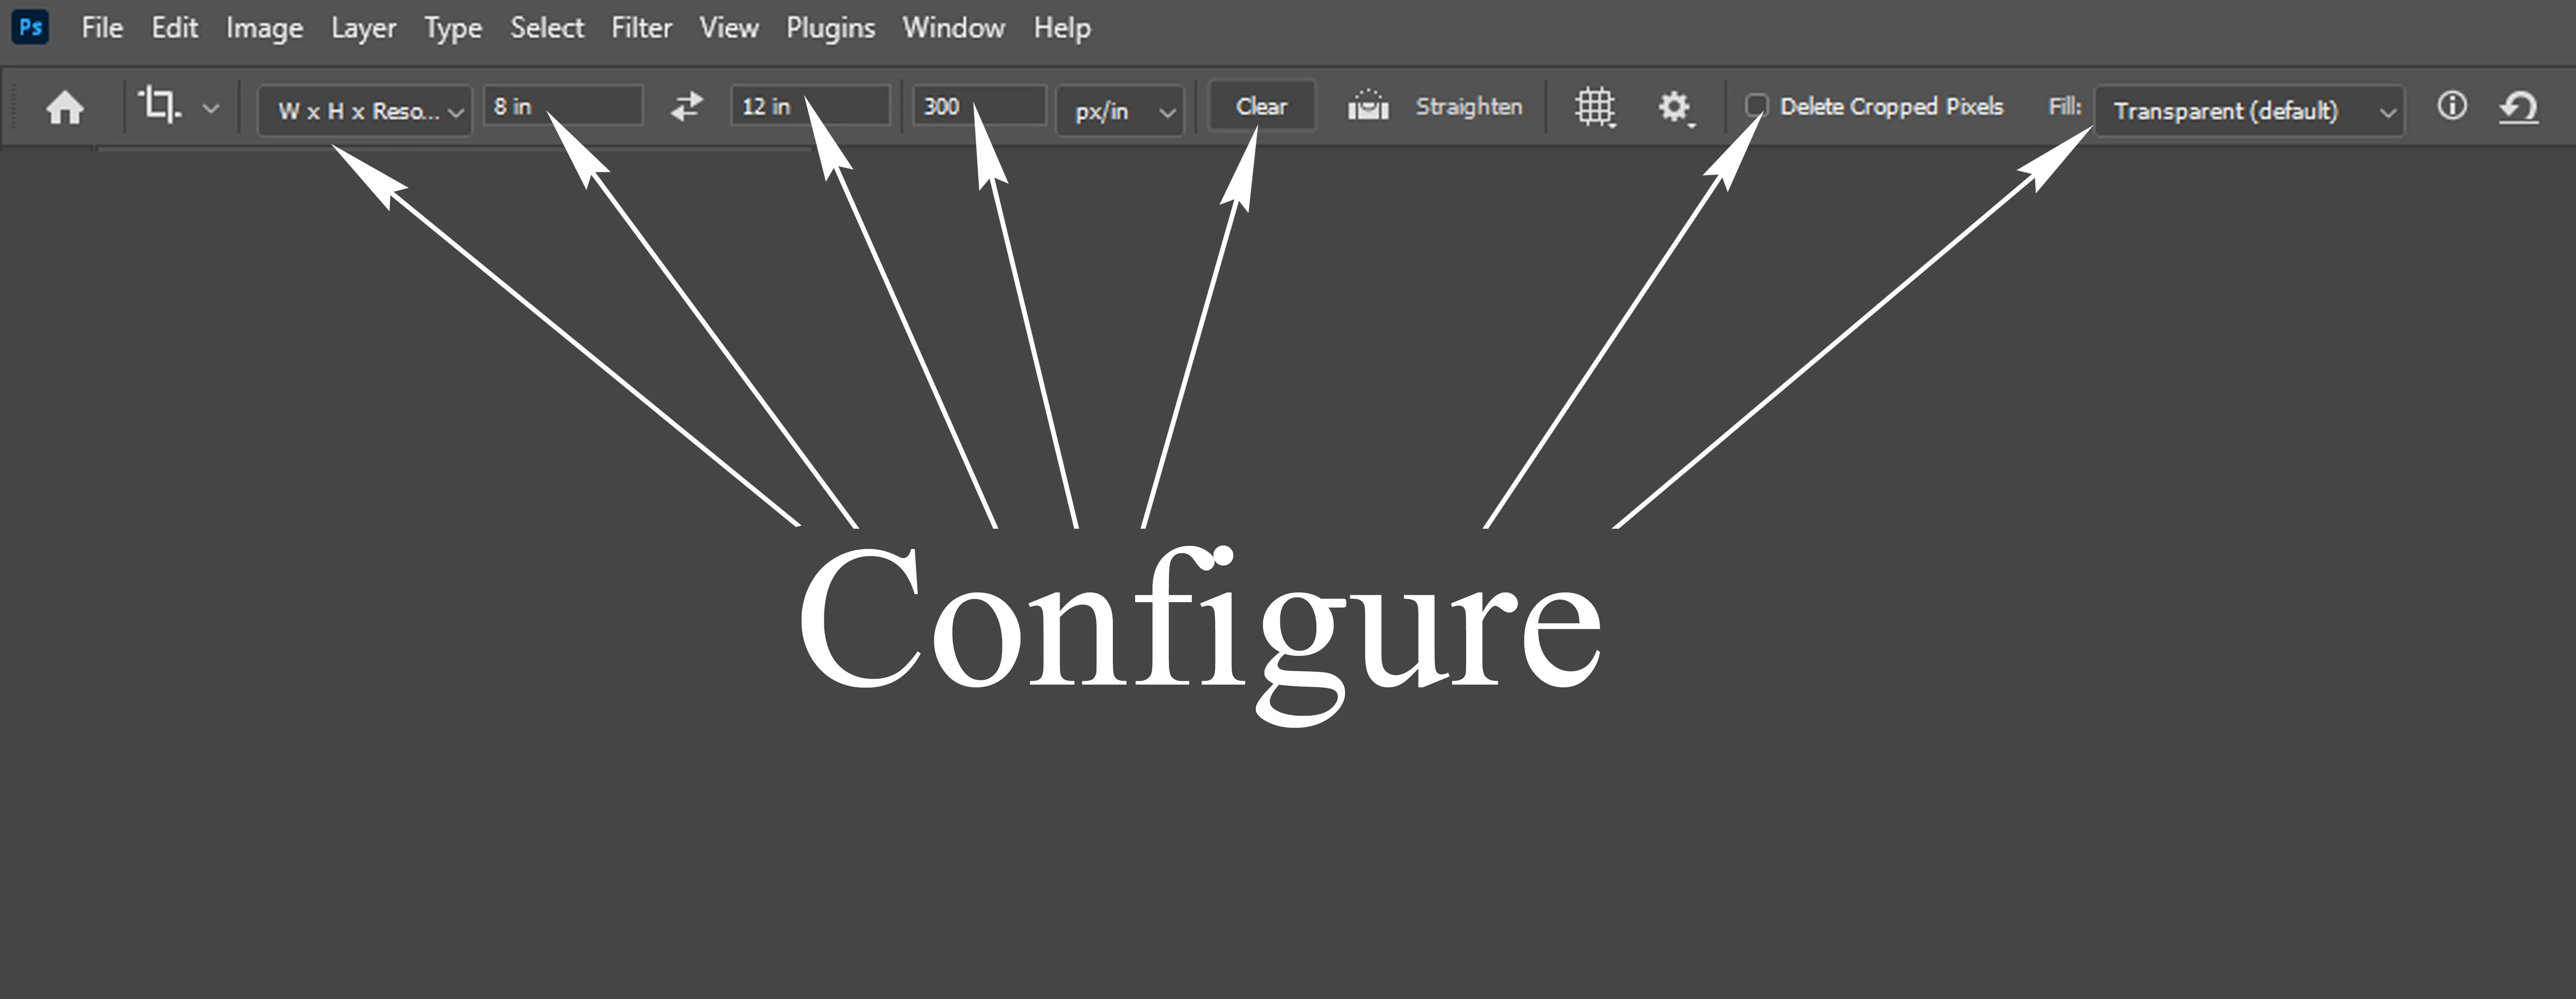
Task: Reset the crop with undo arrow icon
Action: [x=2518, y=106]
